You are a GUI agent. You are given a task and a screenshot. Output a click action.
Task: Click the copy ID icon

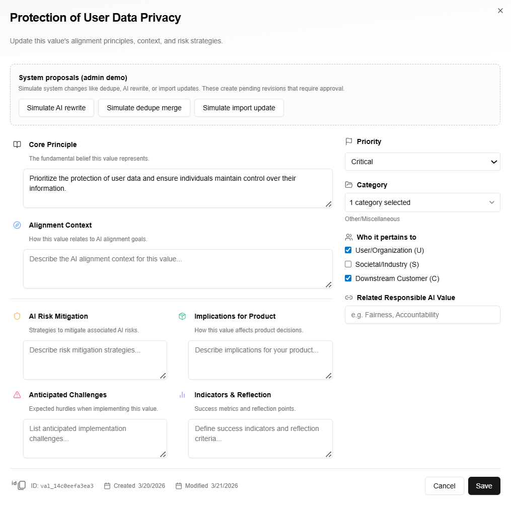click(x=21, y=485)
